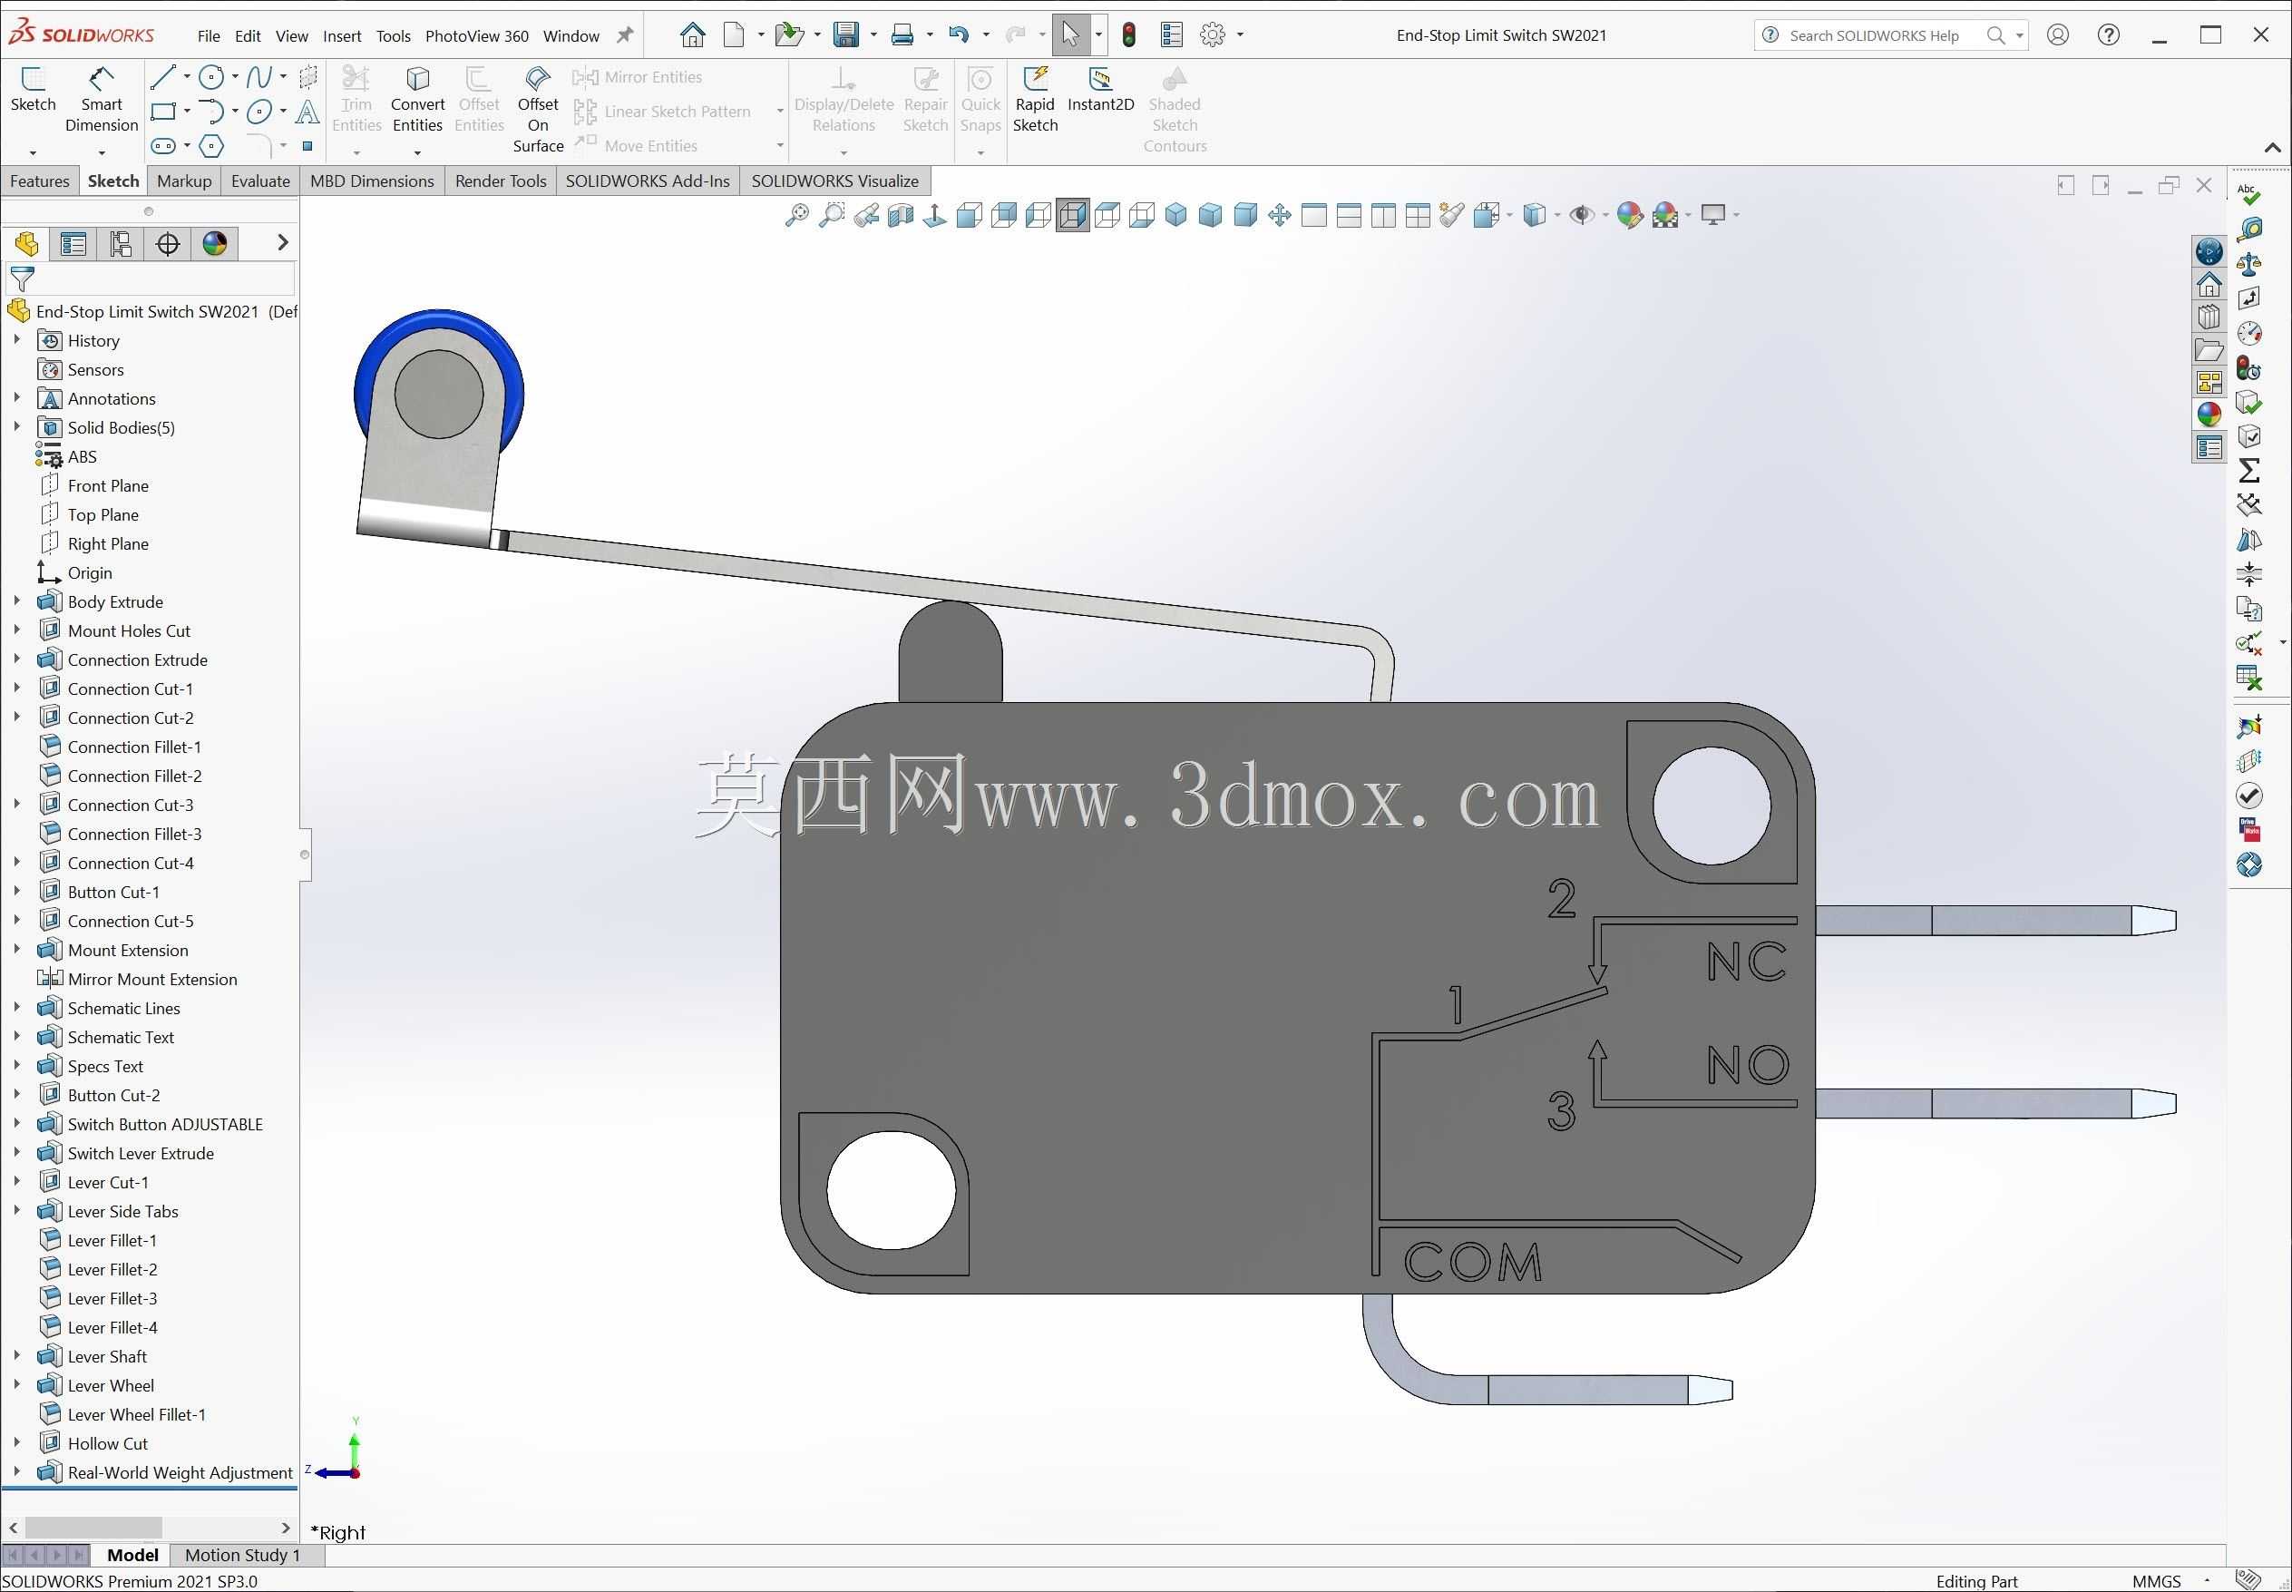Switch to SOLIDWORKS Add-Ins tab
Viewport: 2292px width, 1592px height.
(648, 181)
